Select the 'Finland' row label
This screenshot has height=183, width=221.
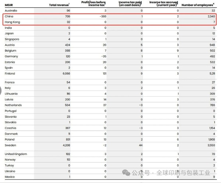coord(10,73)
